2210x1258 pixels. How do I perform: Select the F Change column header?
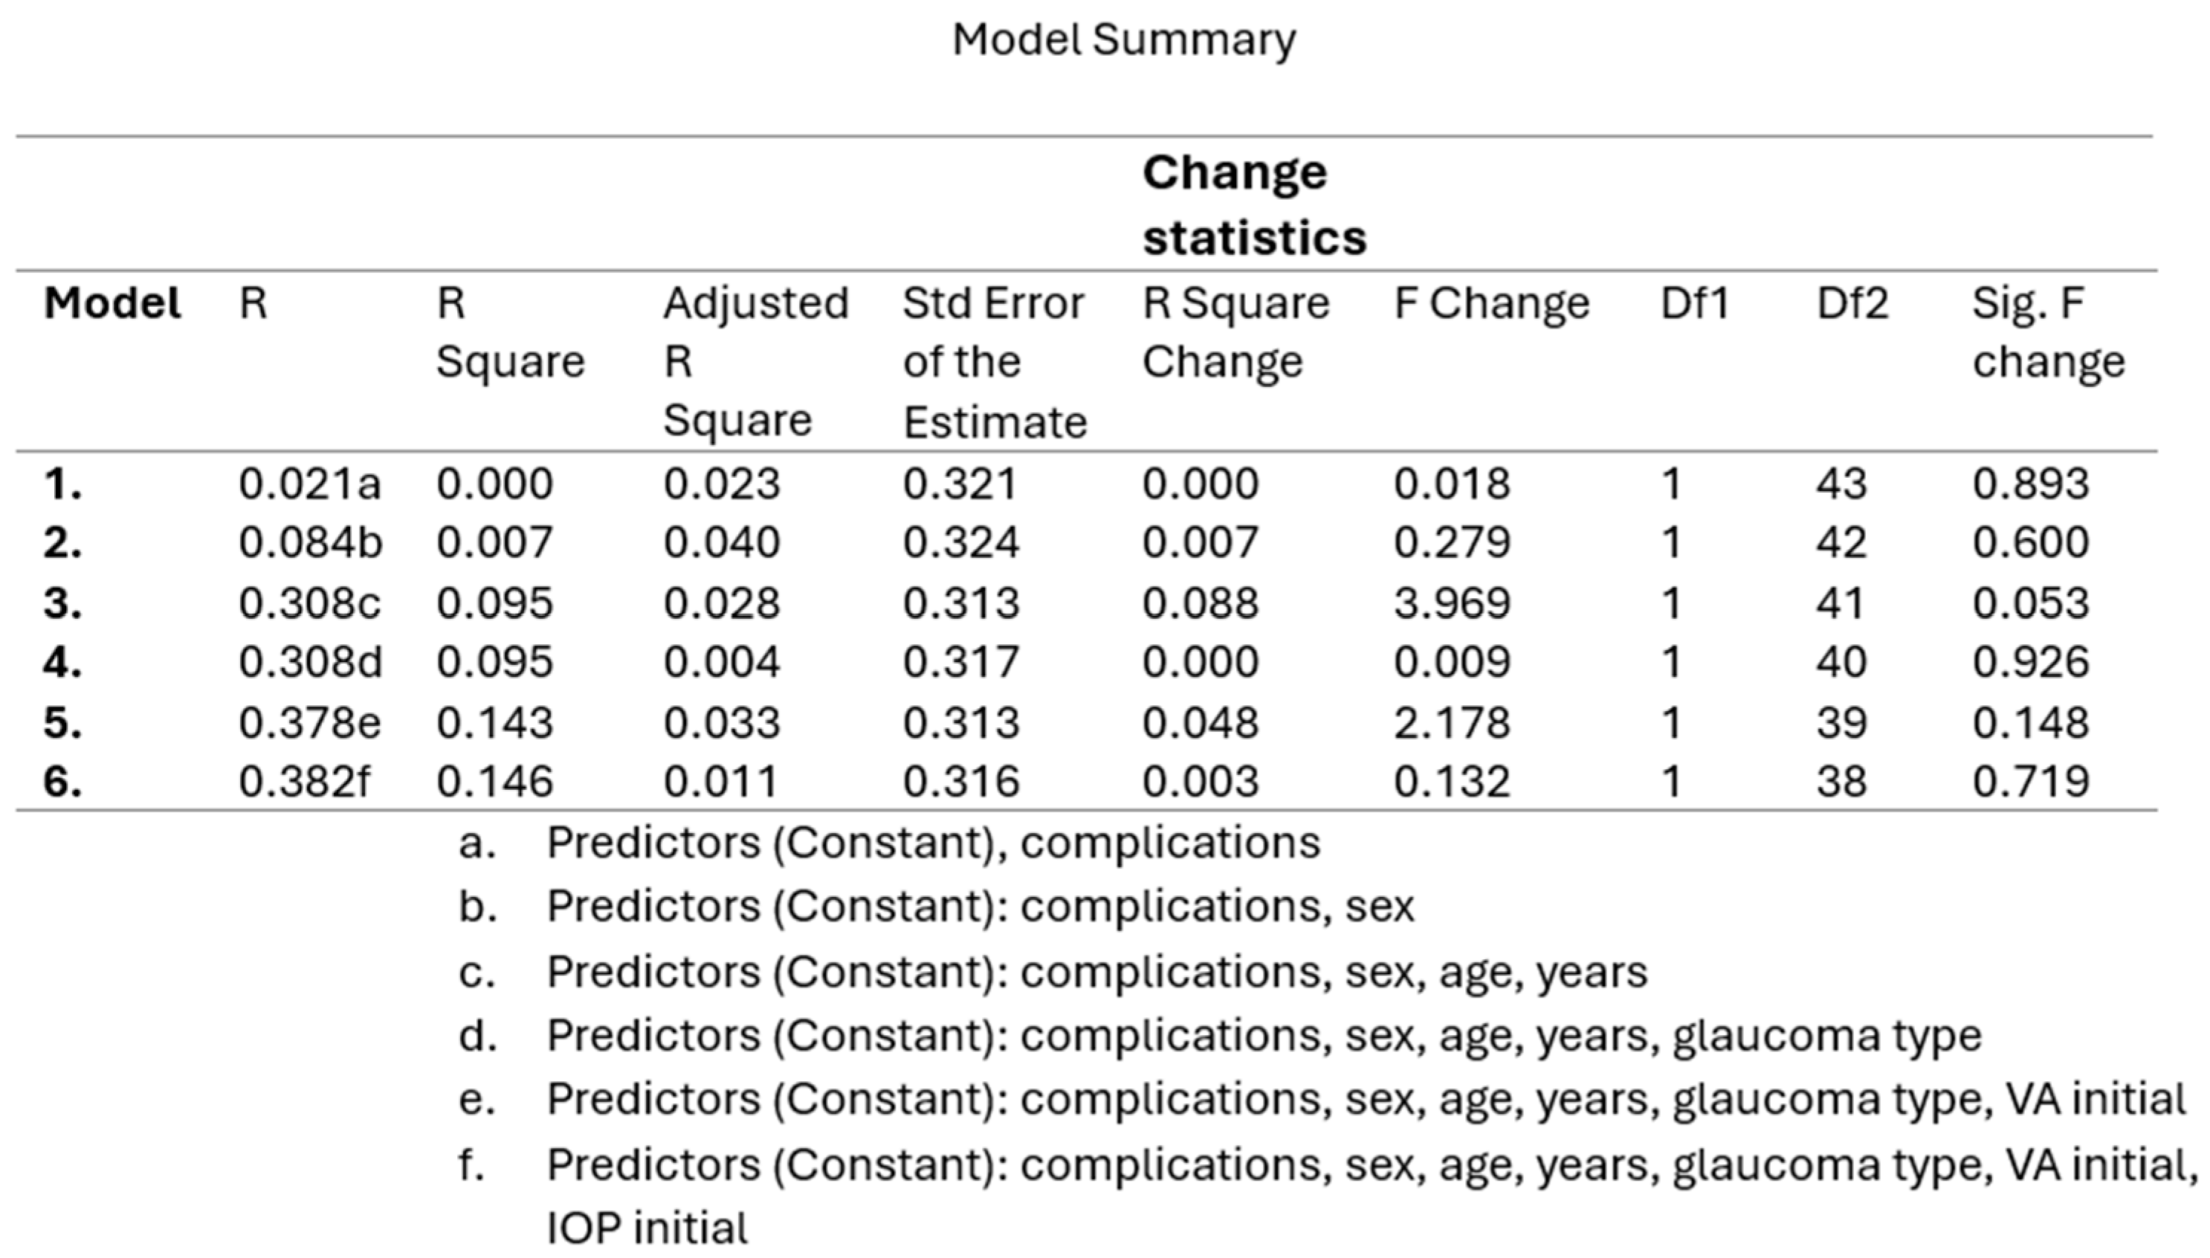(1491, 303)
